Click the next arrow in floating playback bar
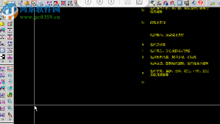Viewport: 220px width, 124px height. tap(111, 2)
